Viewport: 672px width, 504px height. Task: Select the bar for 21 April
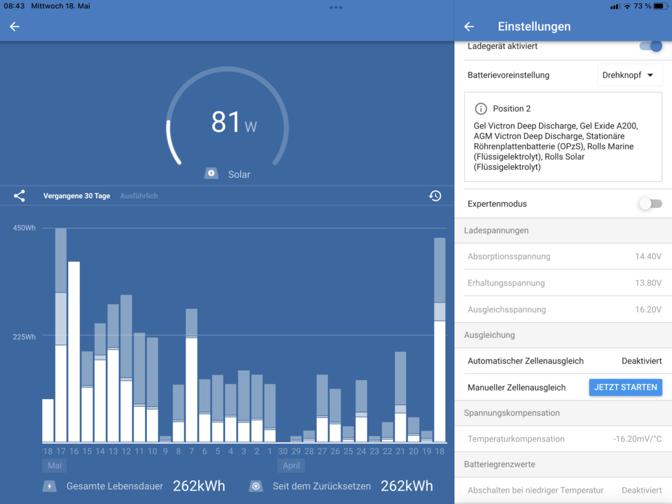click(x=400, y=396)
